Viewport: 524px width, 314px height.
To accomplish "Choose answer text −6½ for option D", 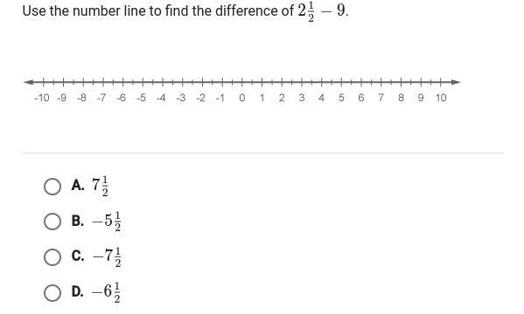I will tap(107, 293).
